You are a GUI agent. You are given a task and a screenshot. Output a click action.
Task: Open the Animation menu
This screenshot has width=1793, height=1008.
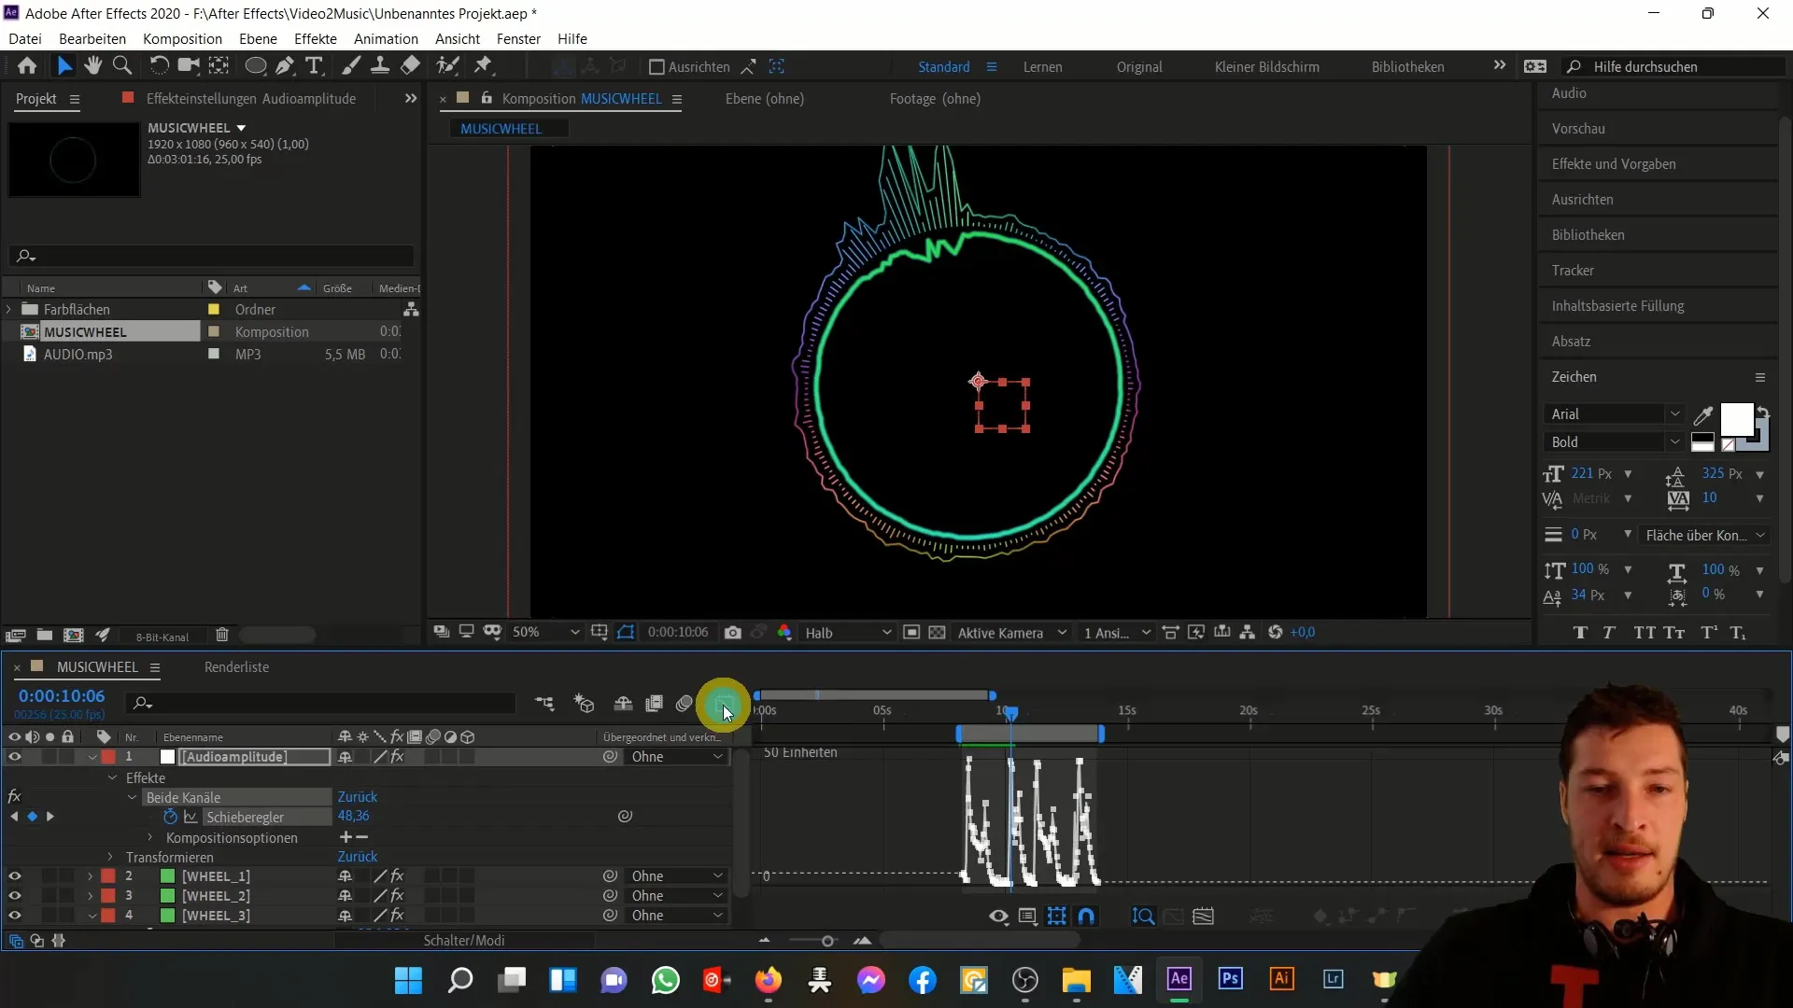point(386,39)
